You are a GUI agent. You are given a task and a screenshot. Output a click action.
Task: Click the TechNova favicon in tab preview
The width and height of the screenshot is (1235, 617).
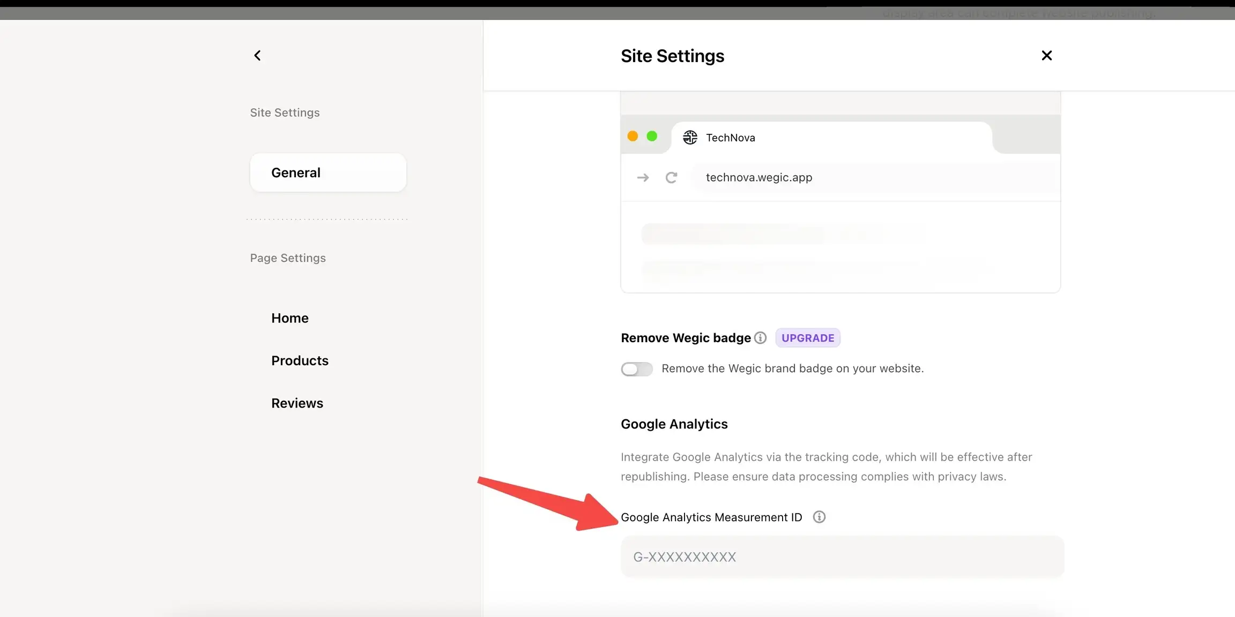pyautogui.click(x=690, y=138)
